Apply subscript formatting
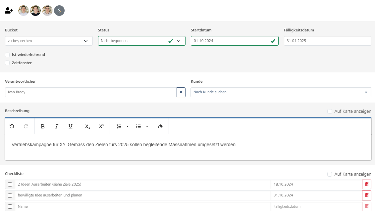The height and width of the screenshot is (211, 375). (x=87, y=126)
